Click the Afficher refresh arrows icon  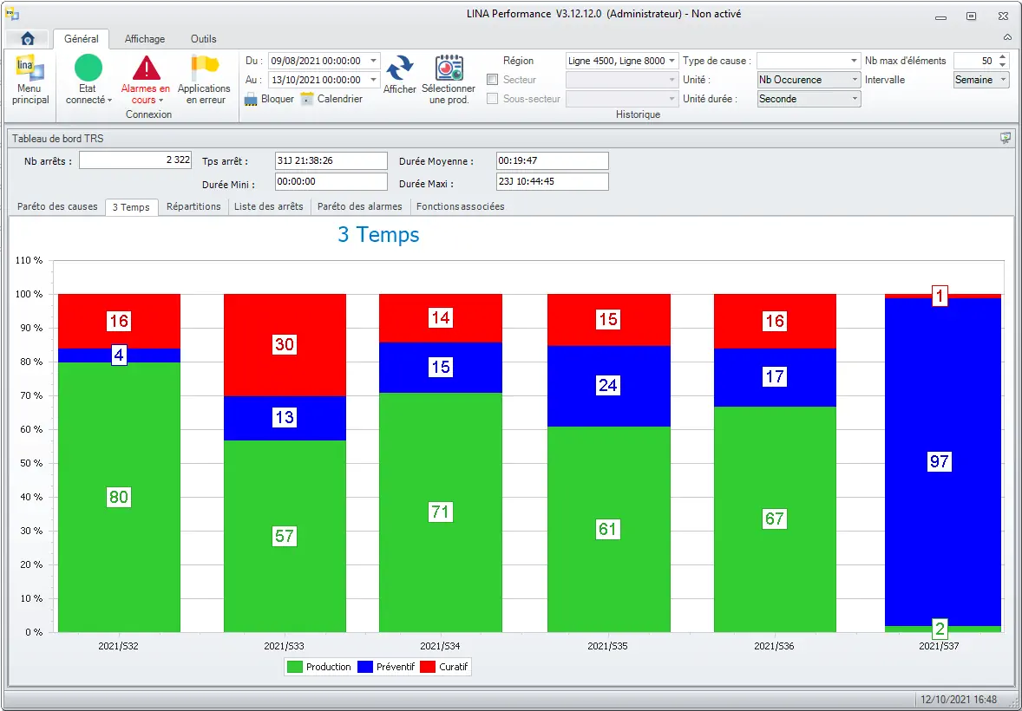coord(399,69)
